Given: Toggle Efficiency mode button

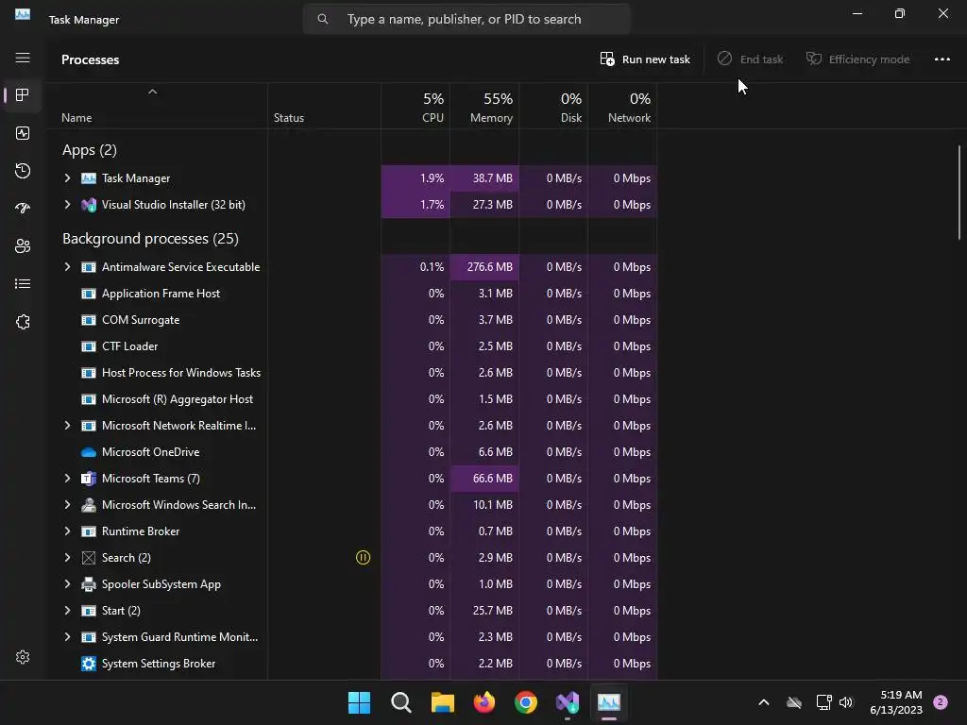Looking at the screenshot, I should coord(857,59).
